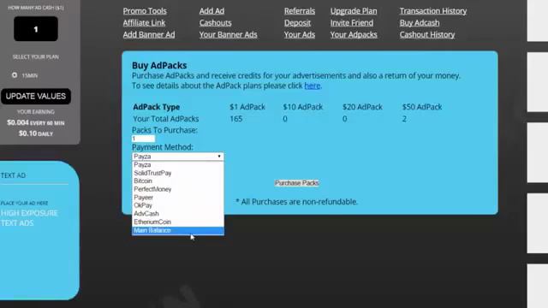Screen dimensions: 548x308
Task: Go to Buy Adcash
Action: click(420, 23)
